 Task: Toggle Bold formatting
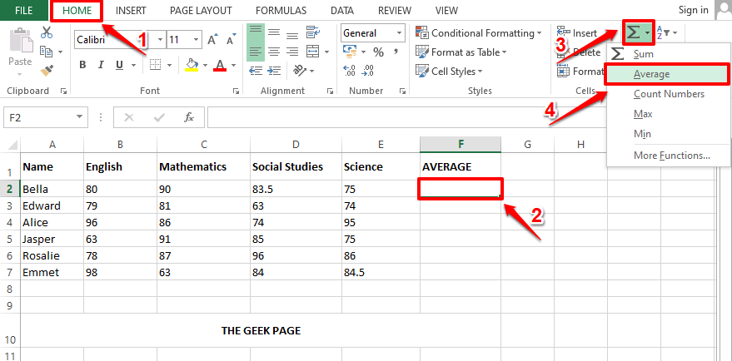[82, 65]
